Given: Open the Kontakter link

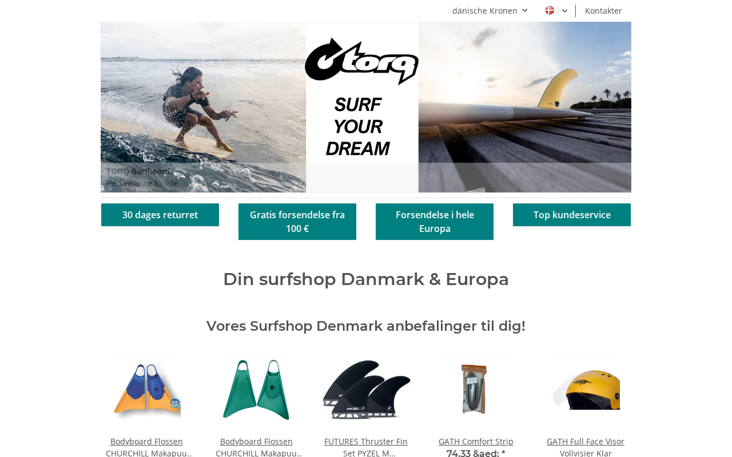Looking at the screenshot, I should [603, 11].
